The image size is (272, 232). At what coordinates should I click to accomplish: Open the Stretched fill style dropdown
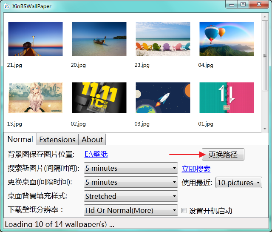point(130,196)
